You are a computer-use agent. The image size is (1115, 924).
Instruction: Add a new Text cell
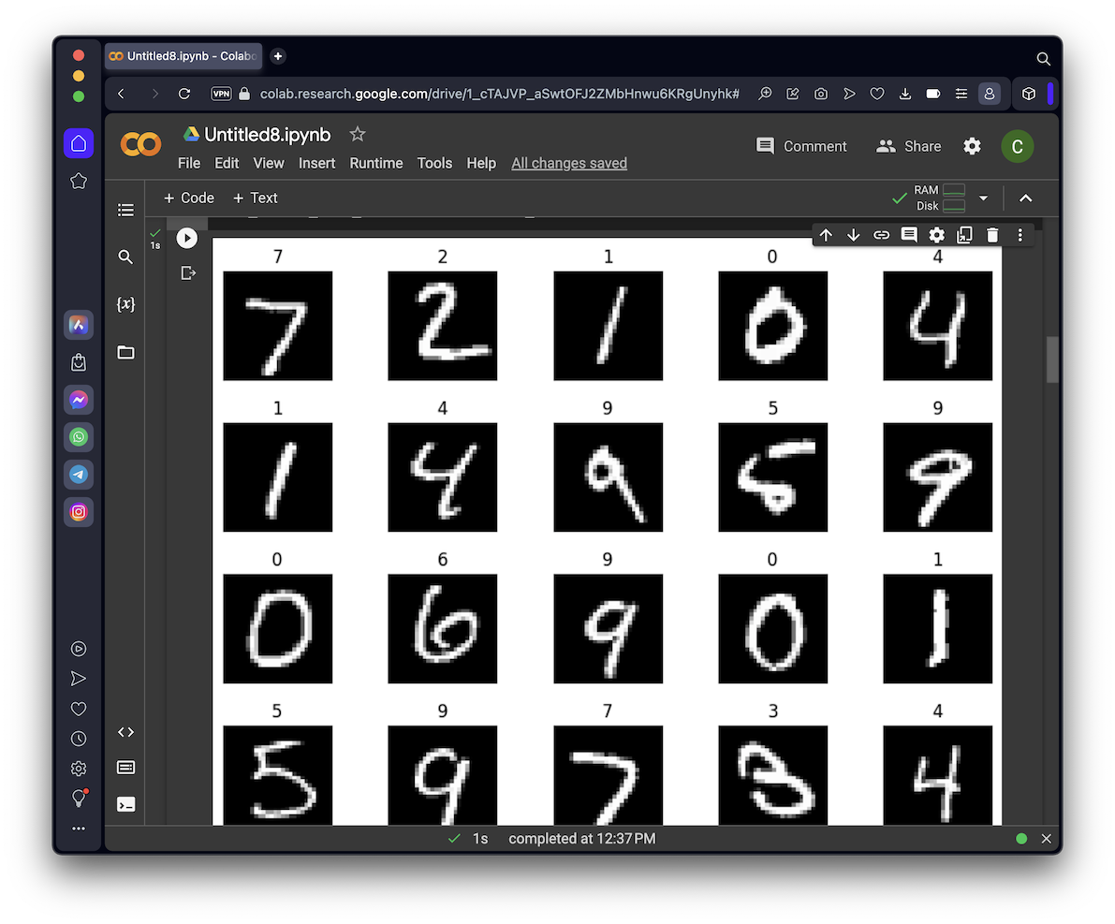tap(256, 198)
